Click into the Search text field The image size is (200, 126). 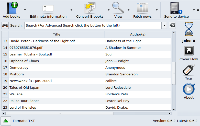[93, 26]
